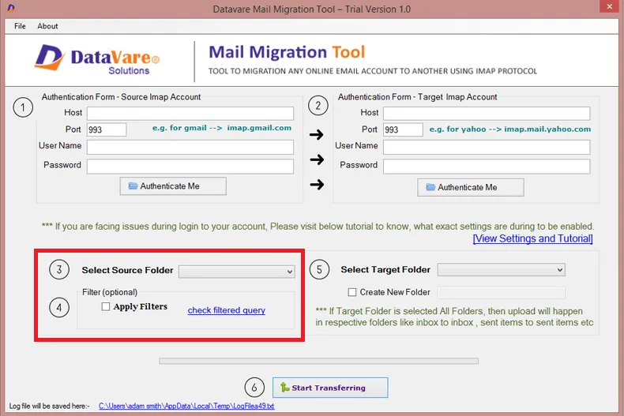Click 'e.g. for gmail --> imap.gmail.com' hint text
This screenshot has height=416, width=624.
(x=222, y=128)
